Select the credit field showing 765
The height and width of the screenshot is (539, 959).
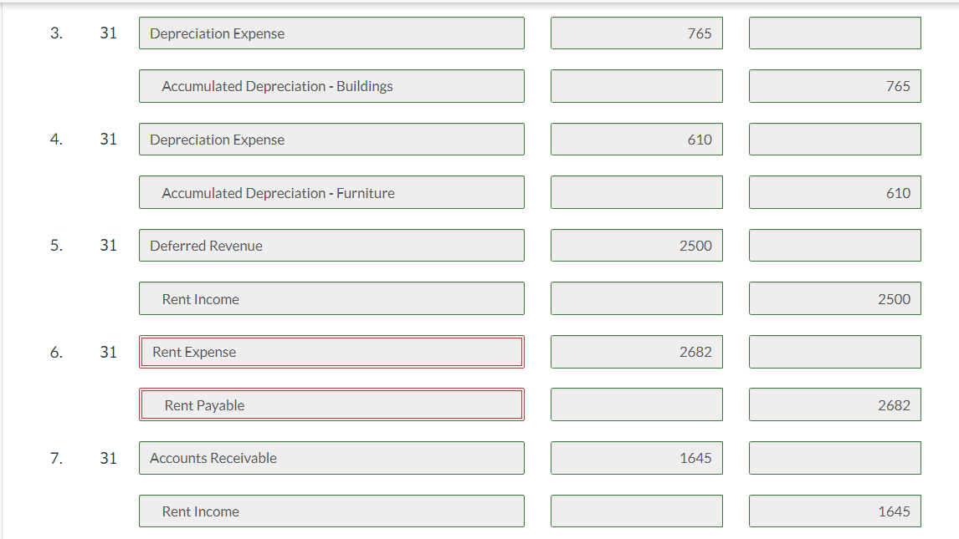click(835, 86)
